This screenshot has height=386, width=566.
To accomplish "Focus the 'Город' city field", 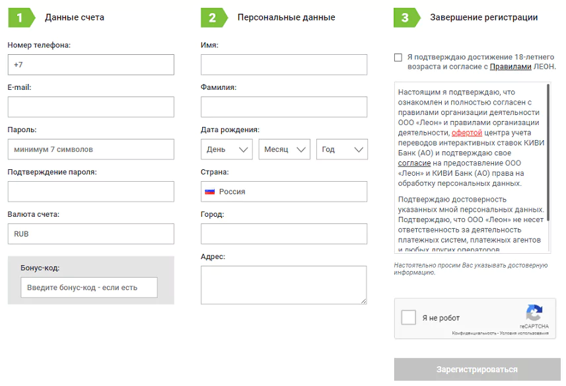I will (284, 233).
